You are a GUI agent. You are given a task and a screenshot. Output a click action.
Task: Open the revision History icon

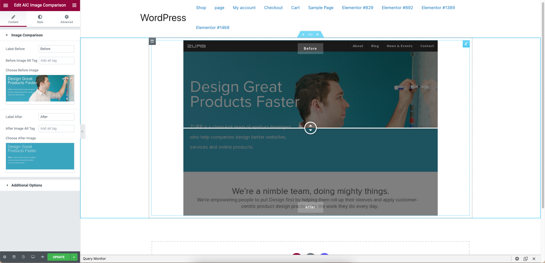pyautogui.click(x=23, y=257)
